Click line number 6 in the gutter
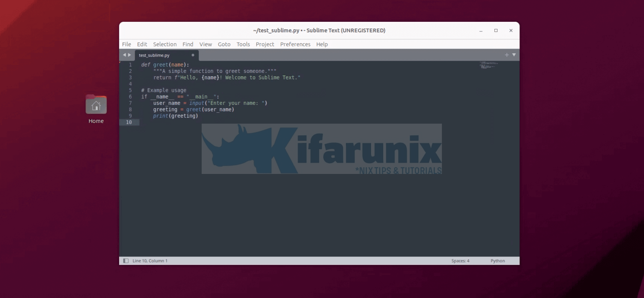 pyautogui.click(x=130, y=96)
